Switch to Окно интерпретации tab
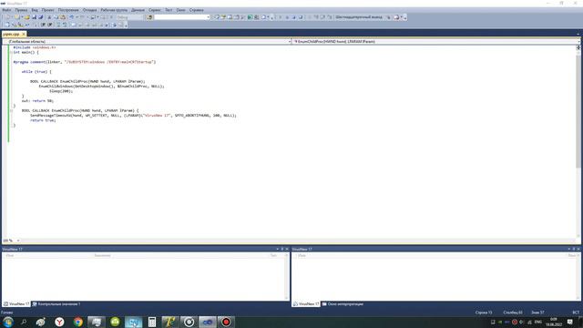 343,304
